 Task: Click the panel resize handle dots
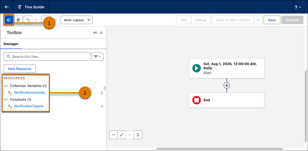105,88
